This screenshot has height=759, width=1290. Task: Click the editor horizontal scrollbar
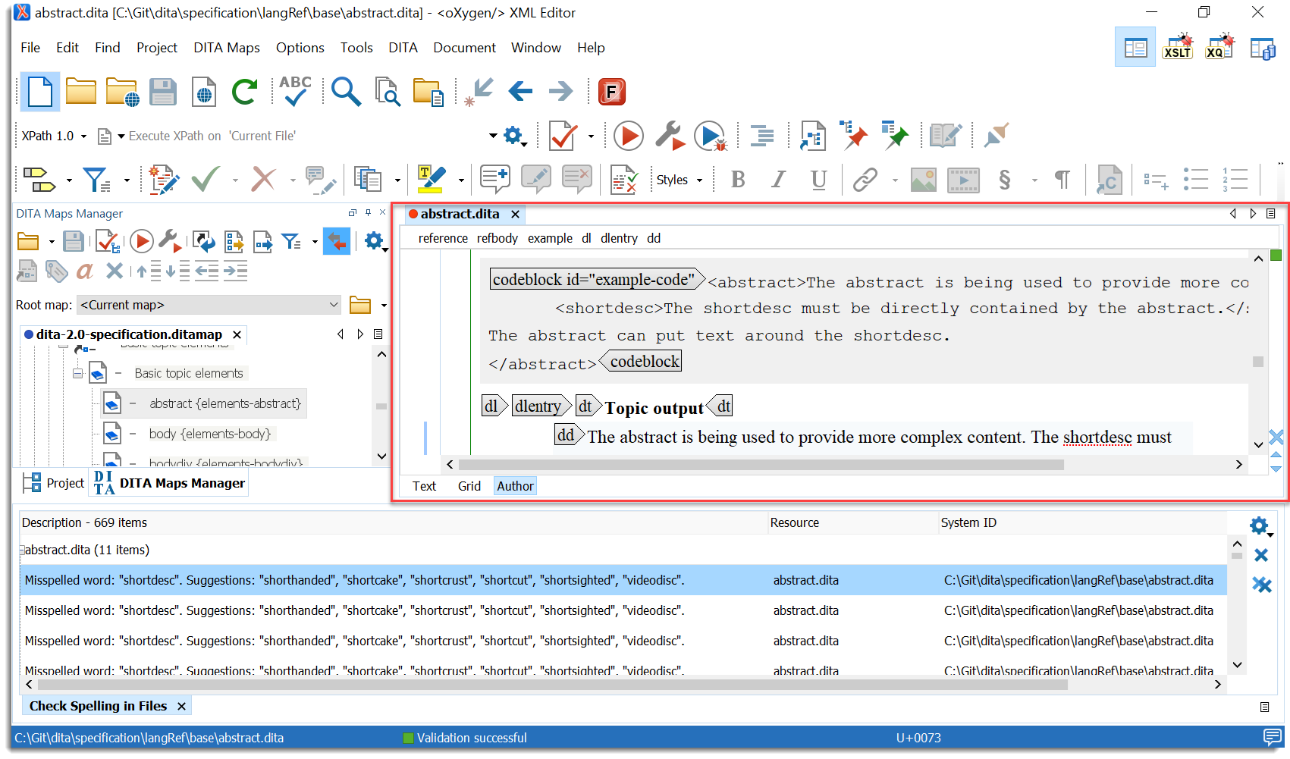pos(761,465)
